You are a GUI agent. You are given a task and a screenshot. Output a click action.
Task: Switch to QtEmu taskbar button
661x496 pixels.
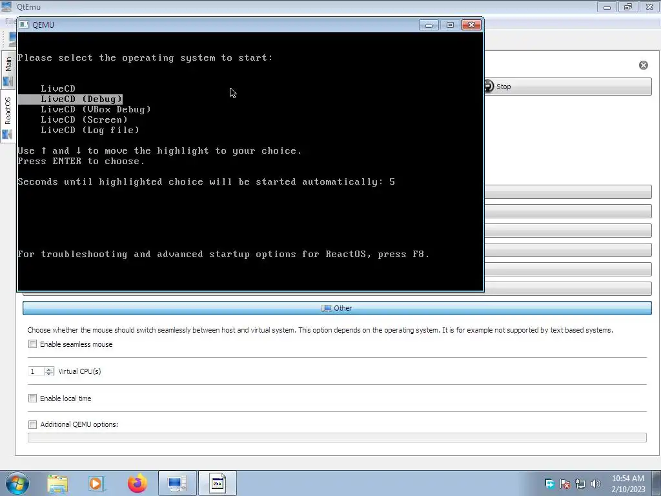(177, 483)
